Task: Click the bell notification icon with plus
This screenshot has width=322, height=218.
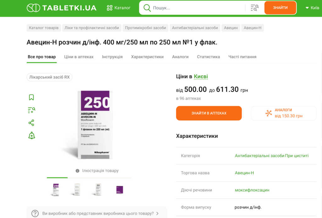Action: (31, 136)
